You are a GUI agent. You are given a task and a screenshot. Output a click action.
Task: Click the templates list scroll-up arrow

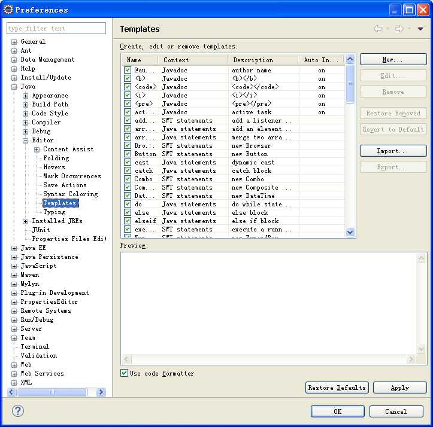coord(350,59)
